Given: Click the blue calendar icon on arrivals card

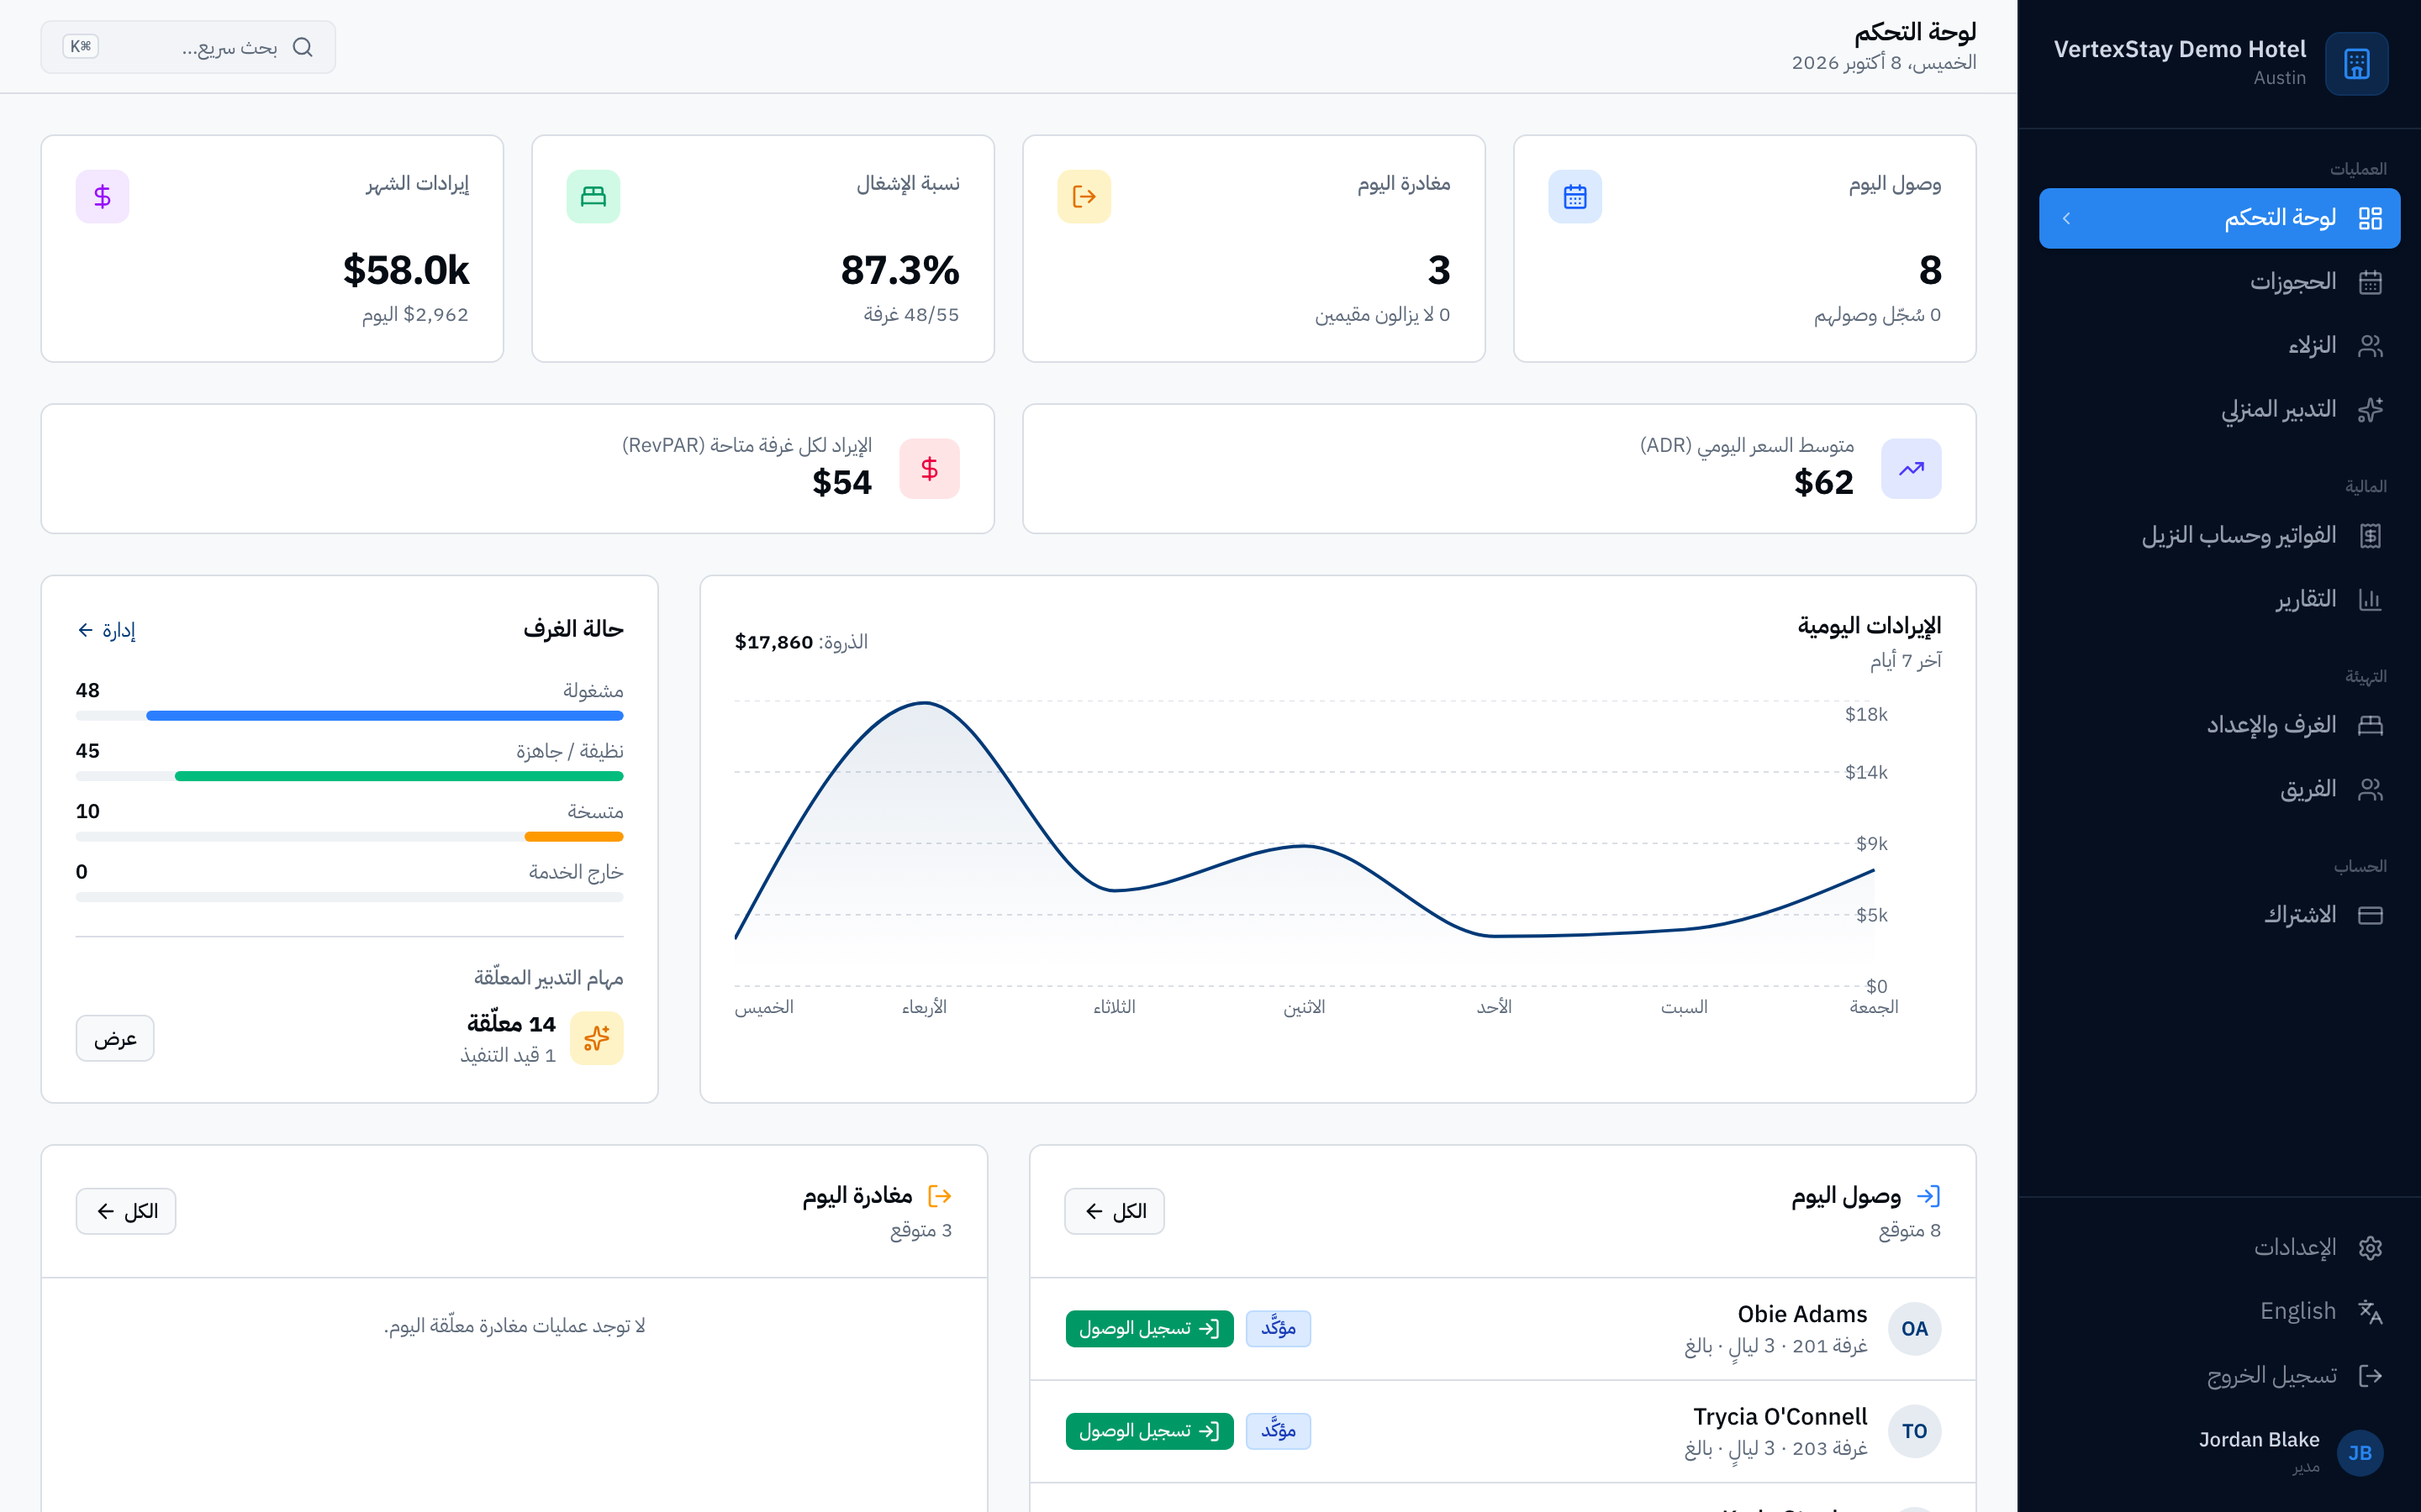Looking at the screenshot, I should pyautogui.click(x=1574, y=197).
